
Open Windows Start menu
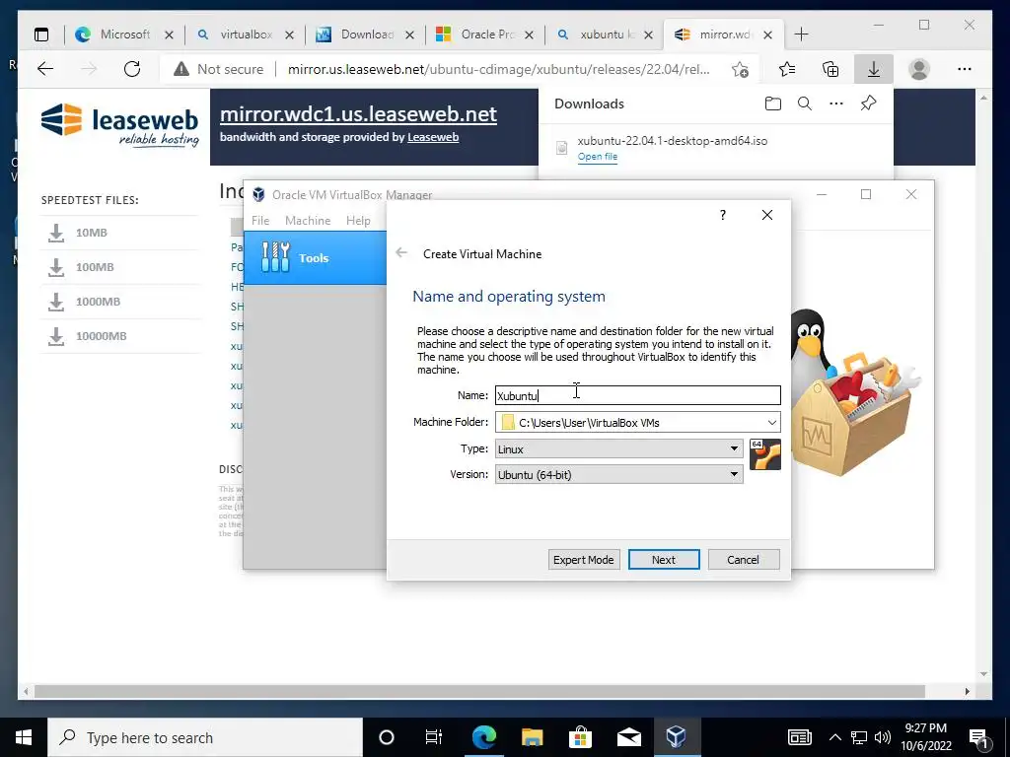pos(24,737)
